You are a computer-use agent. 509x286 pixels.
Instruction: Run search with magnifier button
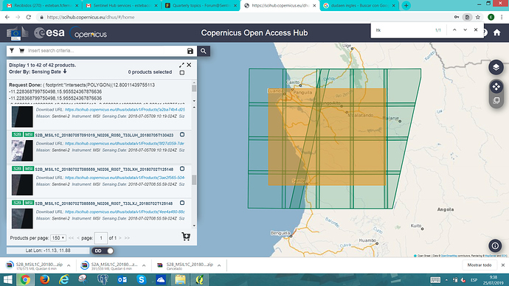(204, 51)
